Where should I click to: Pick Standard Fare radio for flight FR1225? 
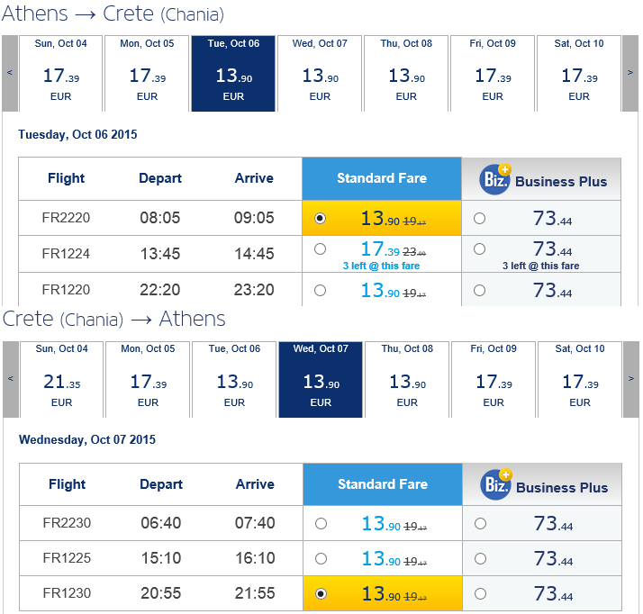click(x=321, y=559)
